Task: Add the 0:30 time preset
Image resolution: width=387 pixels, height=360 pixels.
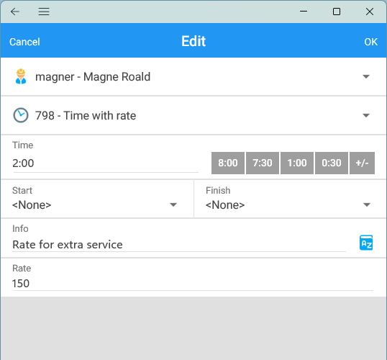Action: pyautogui.click(x=332, y=163)
